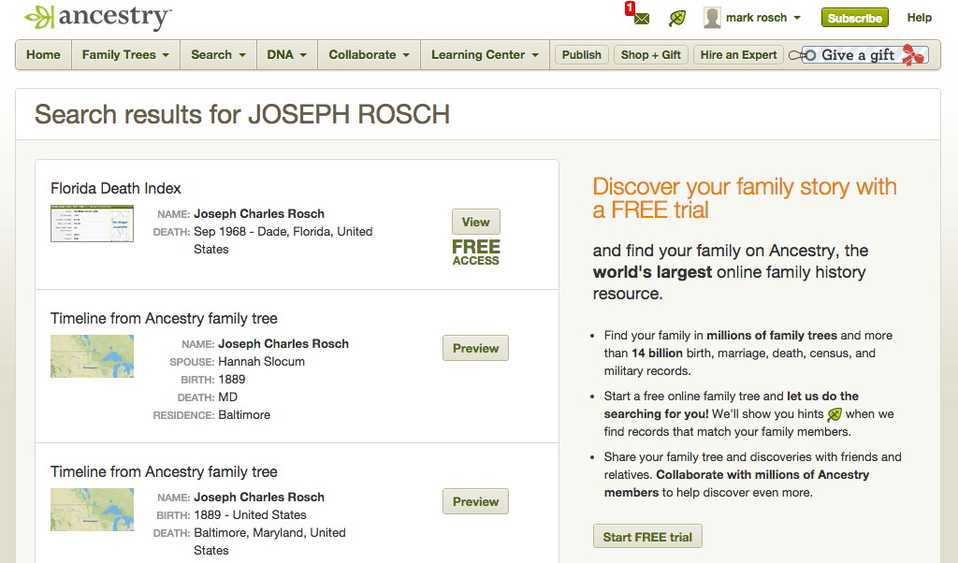
Task: Open the Help link
Action: 919,18
